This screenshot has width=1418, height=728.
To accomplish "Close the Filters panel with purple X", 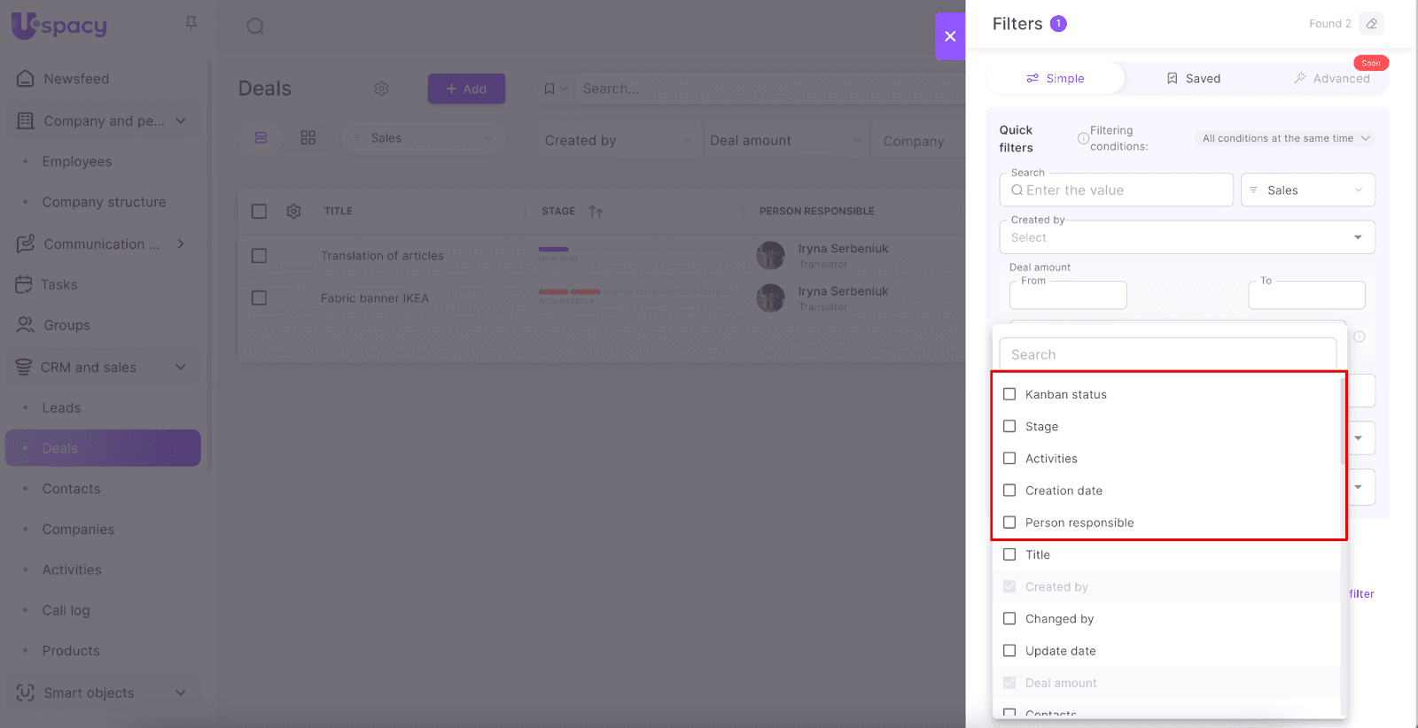I will 949,36.
